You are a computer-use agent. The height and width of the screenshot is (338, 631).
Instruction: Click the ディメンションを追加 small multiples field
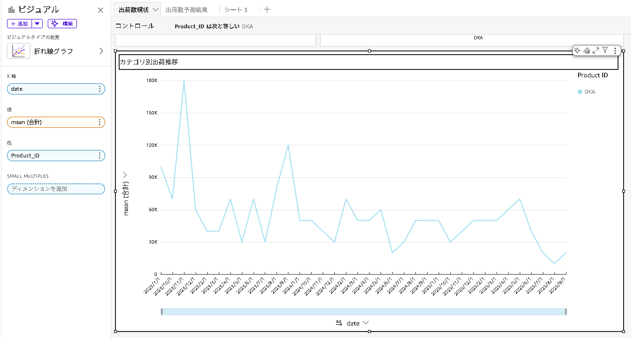click(x=56, y=189)
